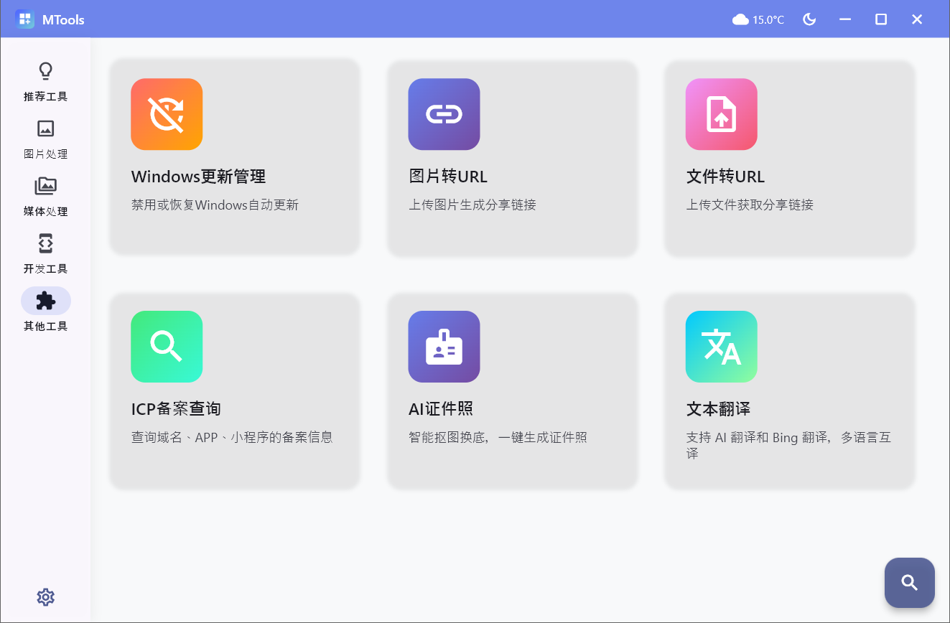Click the 文本翻译 translate icon
This screenshot has height=623, width=950.
[721, 347]
